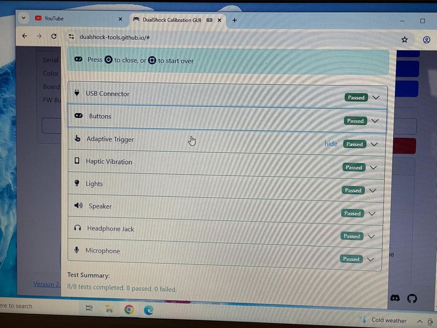
Task: Open the Chrome profile icon
Action: [x=426, y=40]
